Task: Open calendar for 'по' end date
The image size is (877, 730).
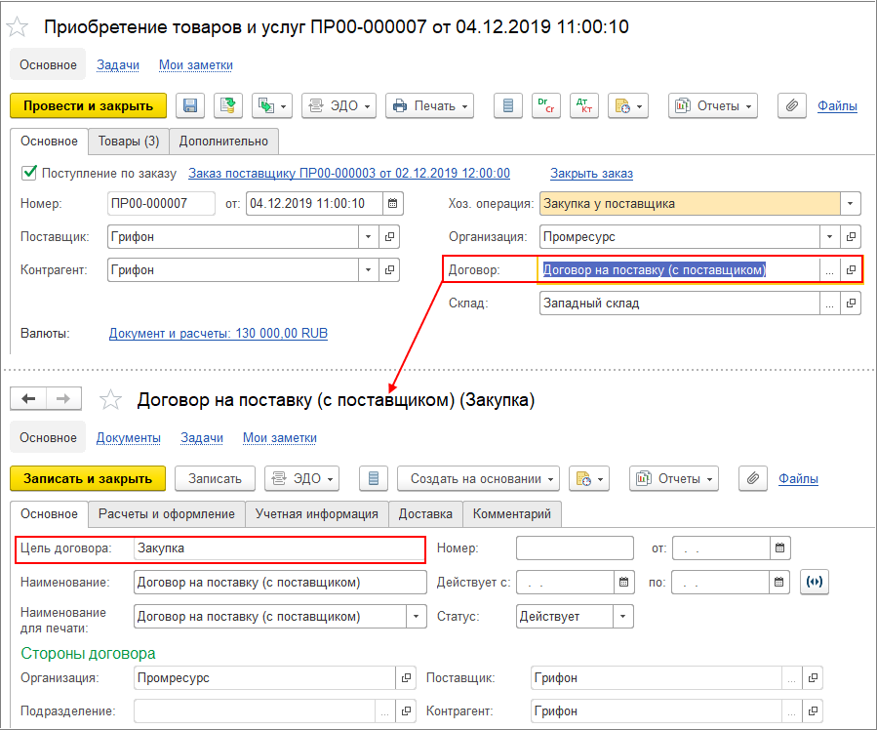Action: [x=778, y=583]
